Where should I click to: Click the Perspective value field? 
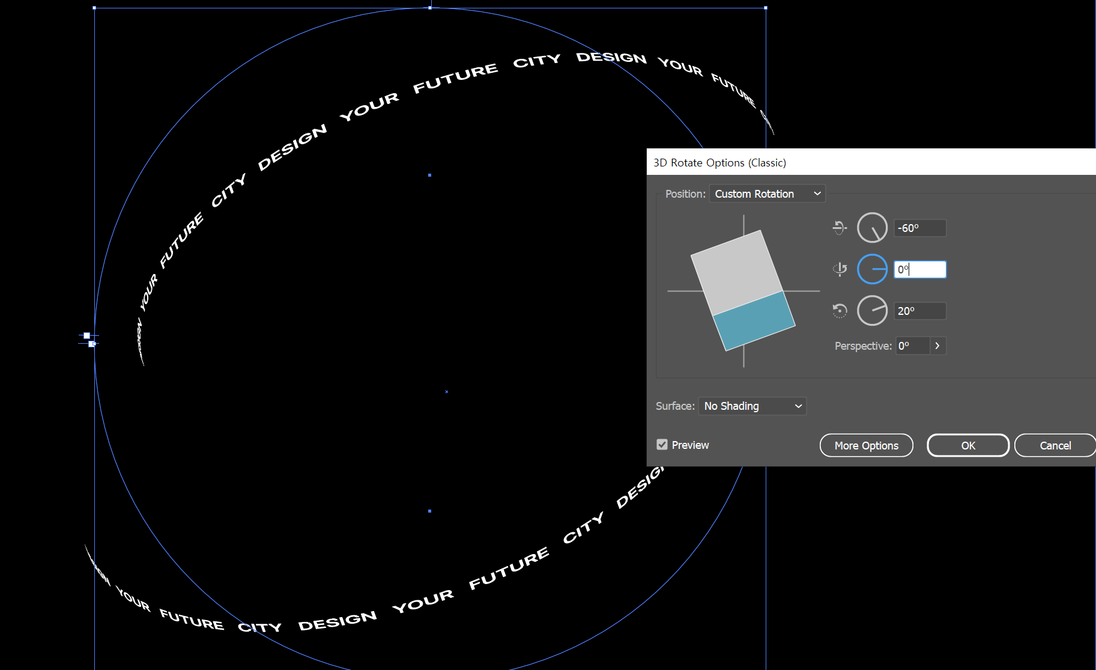(x=913, y=346)
